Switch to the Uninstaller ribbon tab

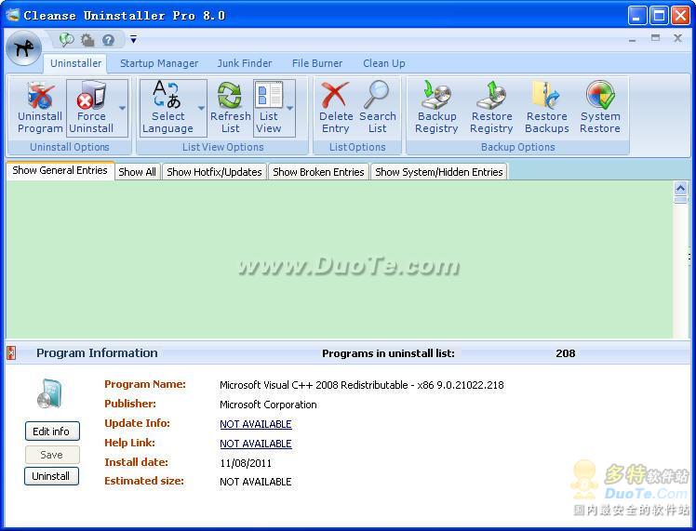click(75, 63)
